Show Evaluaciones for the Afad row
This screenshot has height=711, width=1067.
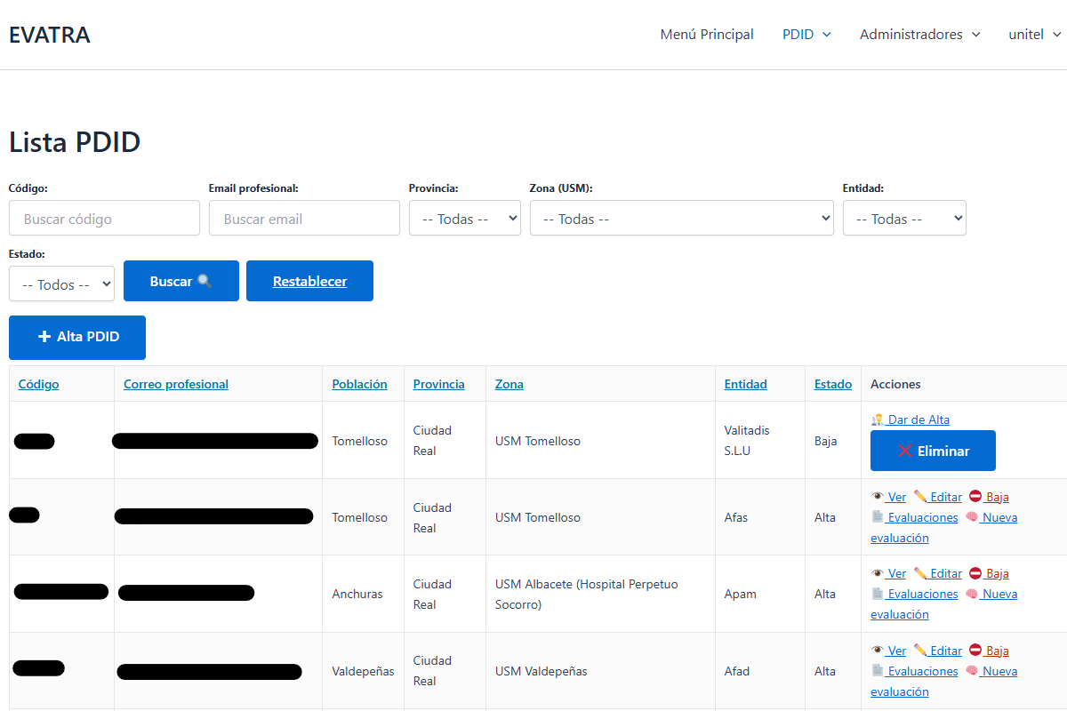tap(914, 671)
